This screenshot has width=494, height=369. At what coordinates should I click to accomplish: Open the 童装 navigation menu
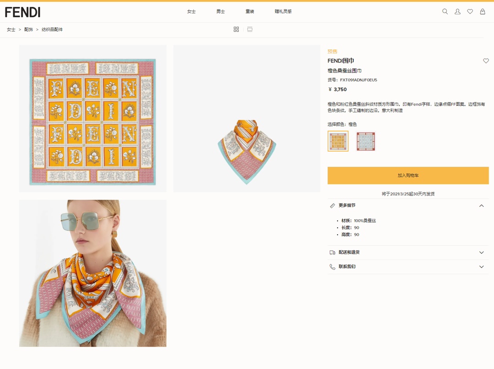click(250, 11)
